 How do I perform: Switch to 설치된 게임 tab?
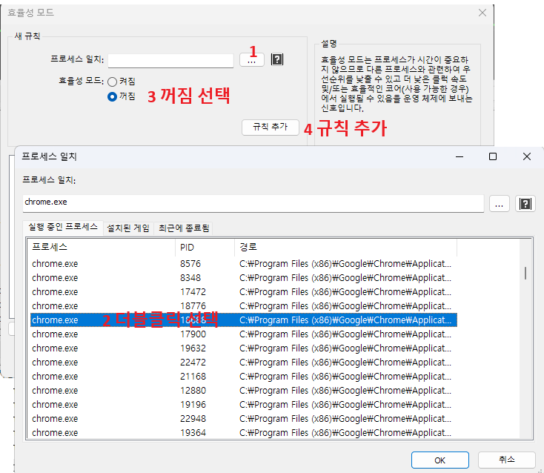click(x=128, y=228)
